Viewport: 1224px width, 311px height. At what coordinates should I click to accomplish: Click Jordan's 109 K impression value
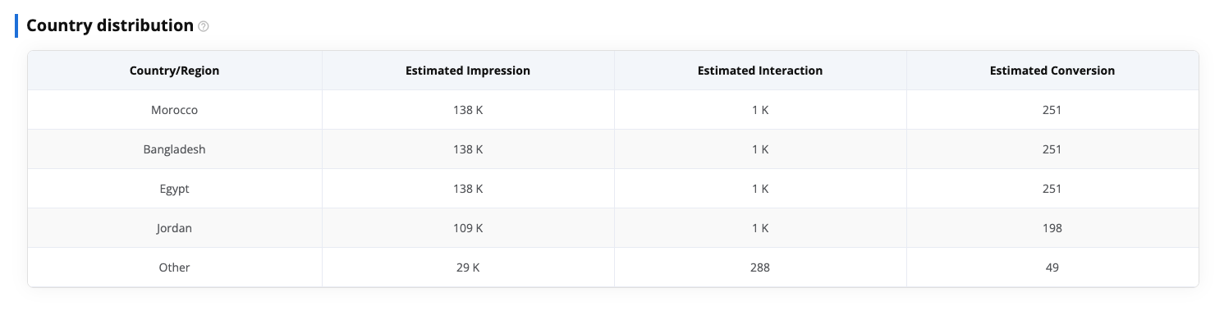[x=468, y=228]
